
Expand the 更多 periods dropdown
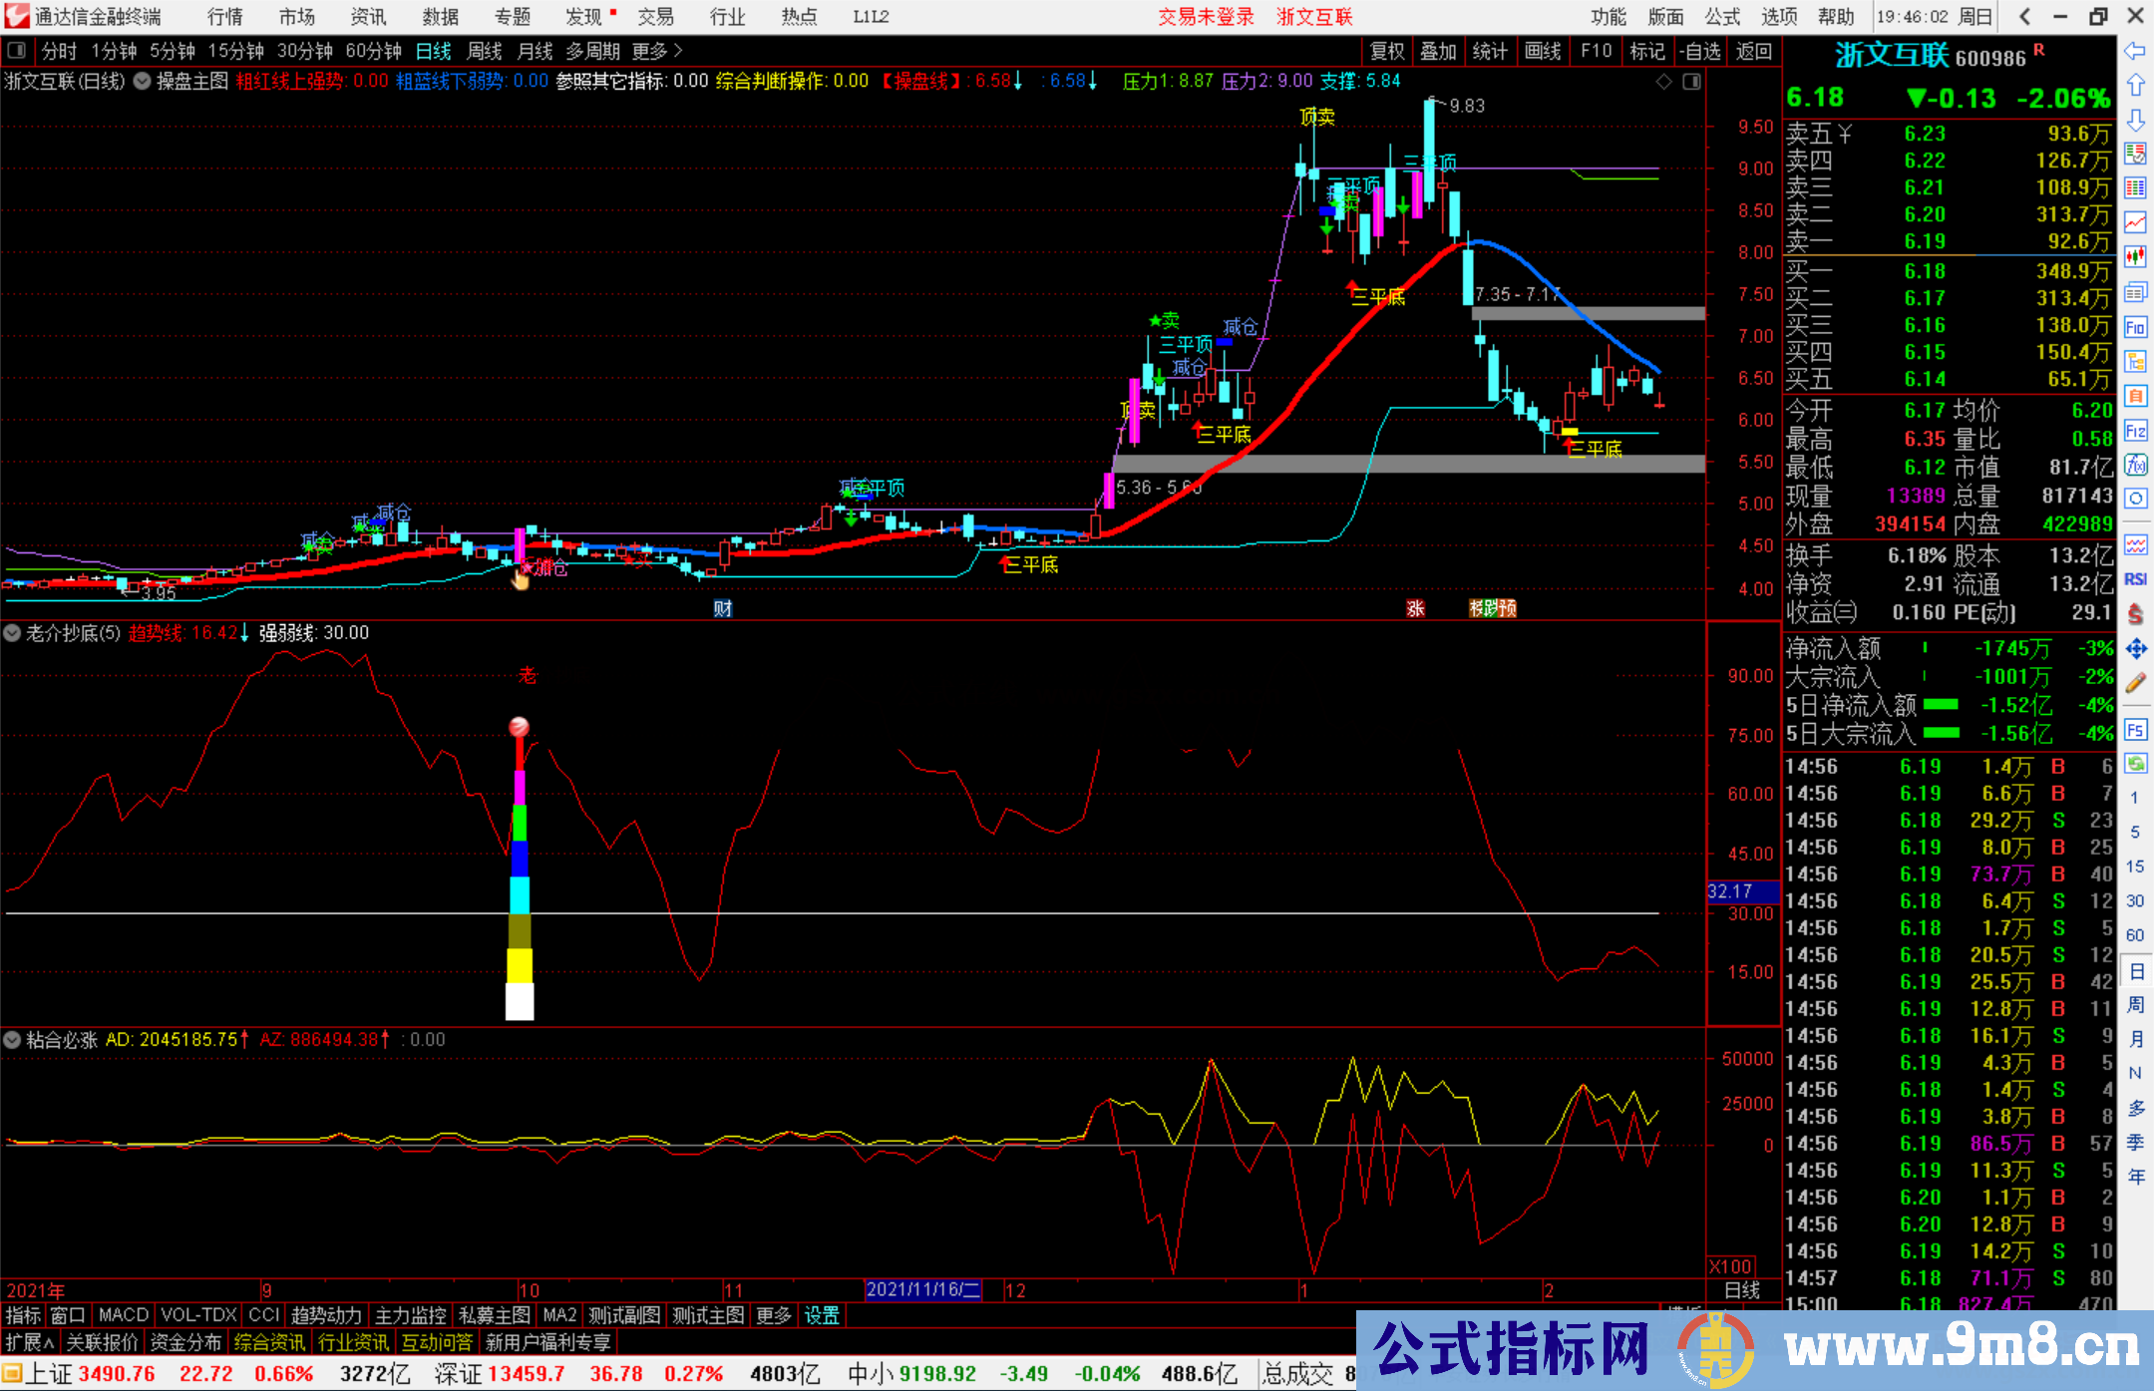[656, 51]
